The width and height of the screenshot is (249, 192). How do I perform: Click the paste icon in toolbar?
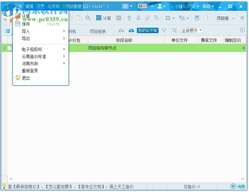pyautogui.click(x=79, y=18)
